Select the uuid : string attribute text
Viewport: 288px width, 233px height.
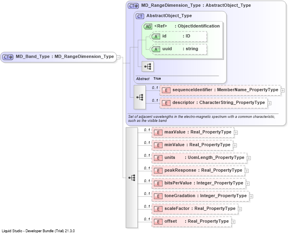coord(180,49)
